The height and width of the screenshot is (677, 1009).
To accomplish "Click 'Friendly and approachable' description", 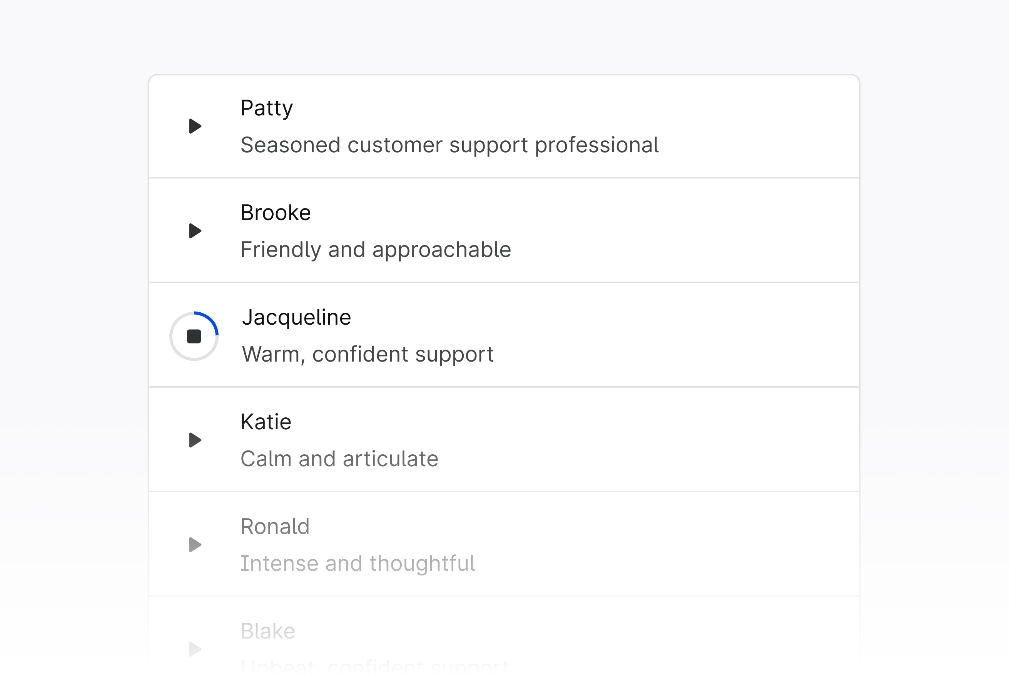I will (376, 250).
